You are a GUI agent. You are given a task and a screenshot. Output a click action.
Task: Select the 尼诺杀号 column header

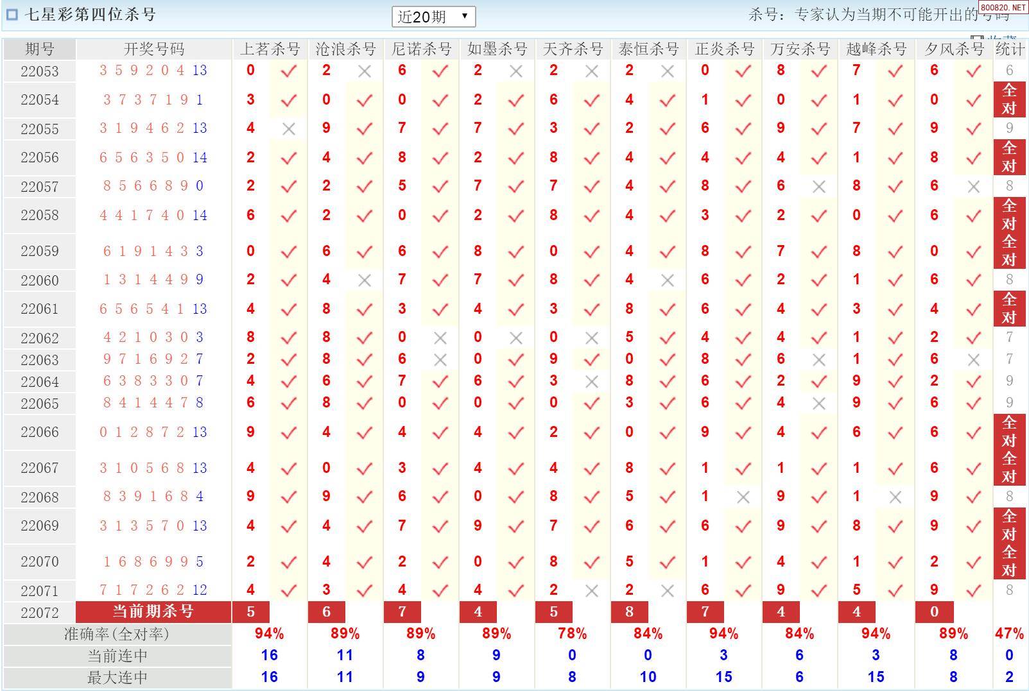(421, 49)
